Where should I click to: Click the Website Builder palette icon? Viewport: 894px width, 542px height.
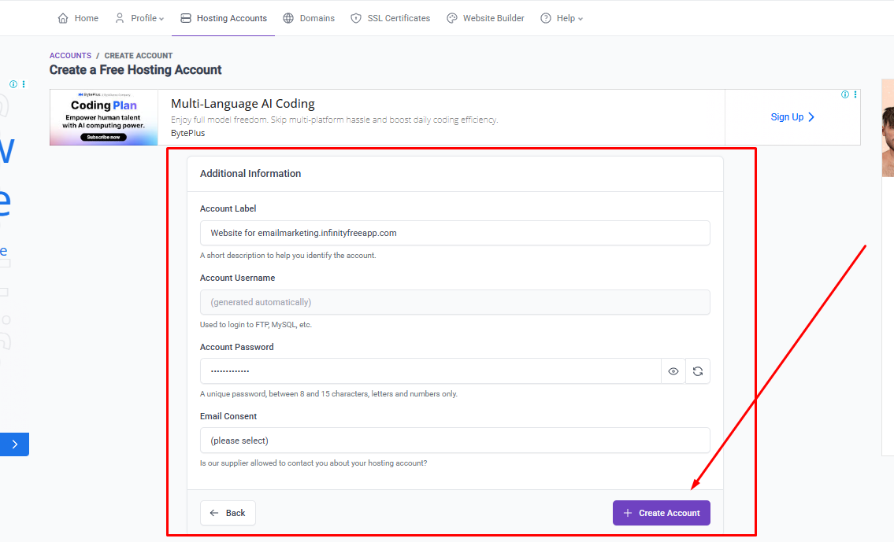click(x=452, y=18)
